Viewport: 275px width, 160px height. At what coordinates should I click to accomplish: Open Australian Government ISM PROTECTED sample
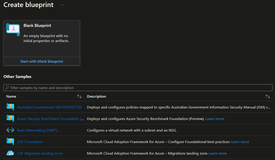(x=49, y=107)
